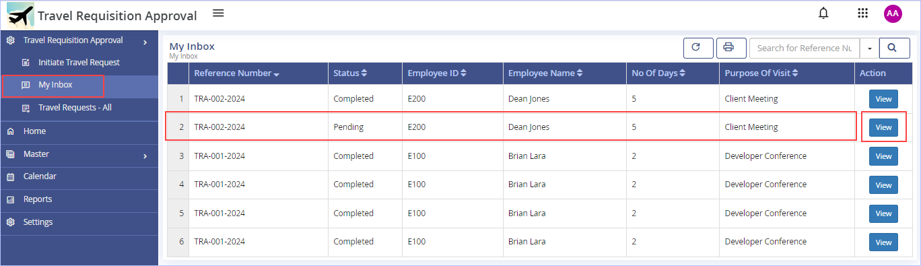View the Pending TRA-002-2024 request
This screenshot has width=921, height=266.
883,127
